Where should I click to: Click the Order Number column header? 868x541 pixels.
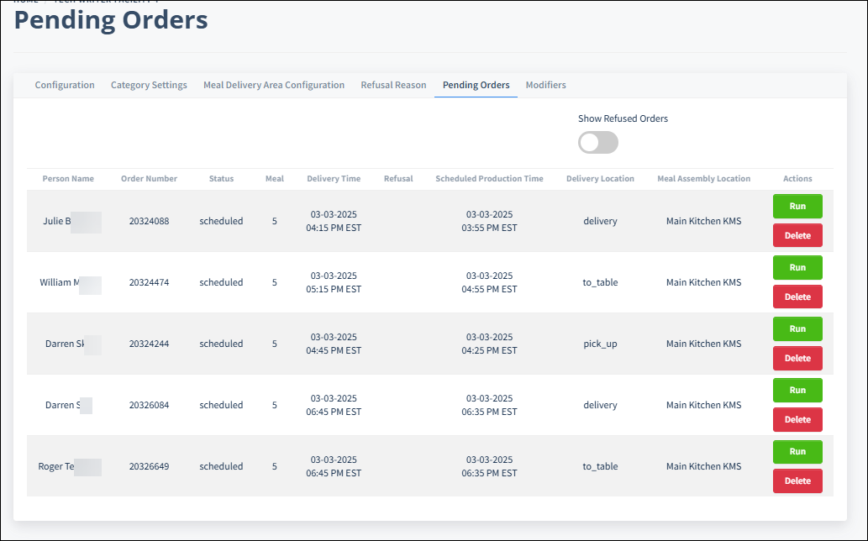click(149, 179)
